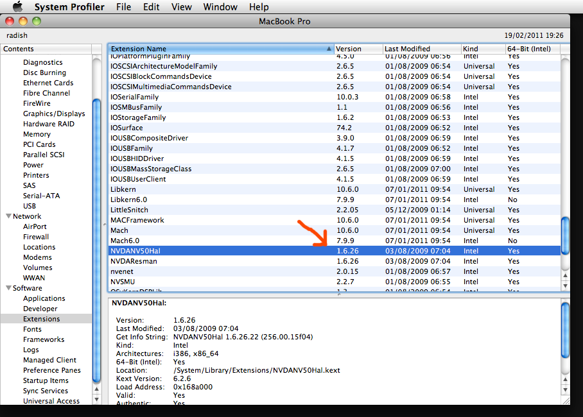
Task: Select Ethernet Cards in the sidebar
Action: [48, 83]
